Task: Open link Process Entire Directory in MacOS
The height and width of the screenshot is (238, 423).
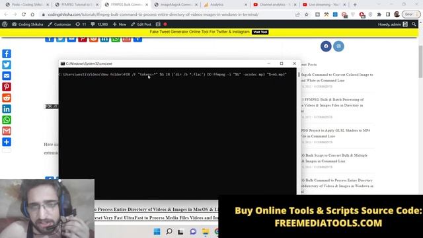Action: pos(156,209)
